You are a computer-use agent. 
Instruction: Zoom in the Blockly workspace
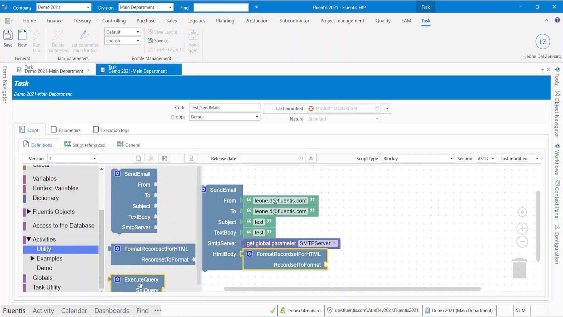[522, 229]
